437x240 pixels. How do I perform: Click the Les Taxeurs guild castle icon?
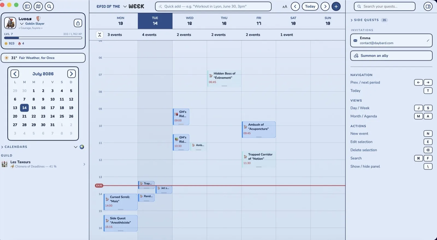tap(4, 164)
